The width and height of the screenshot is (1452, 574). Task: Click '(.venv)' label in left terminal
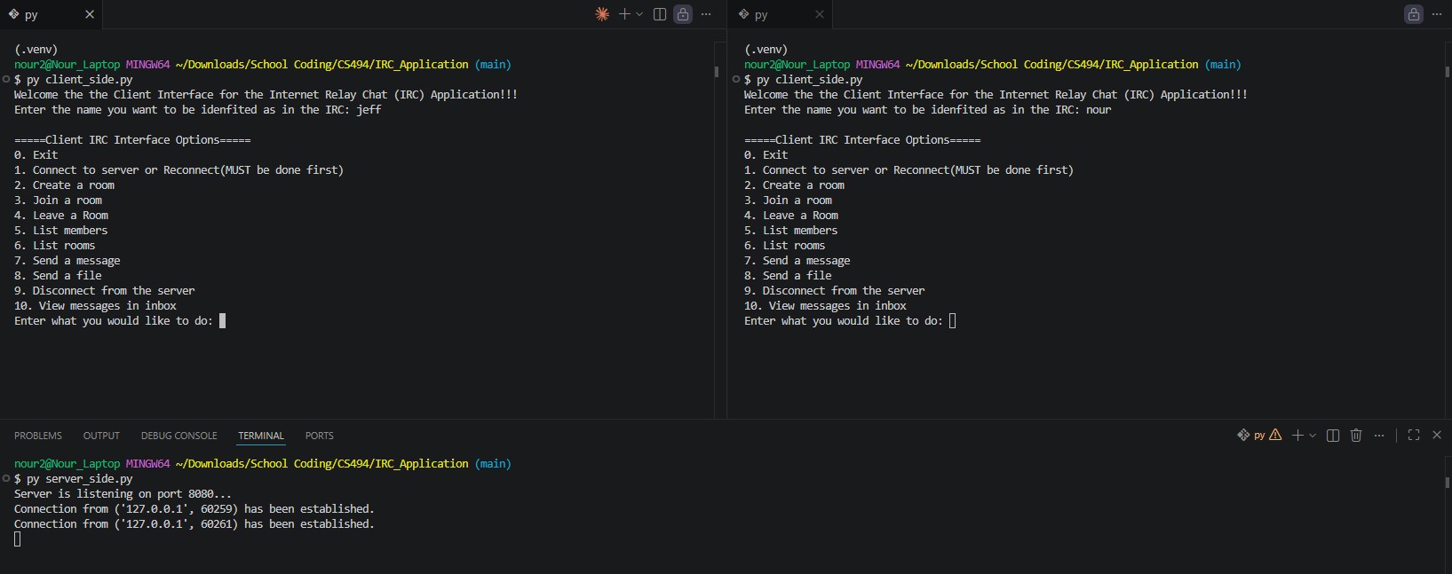[x=36, y=50]
